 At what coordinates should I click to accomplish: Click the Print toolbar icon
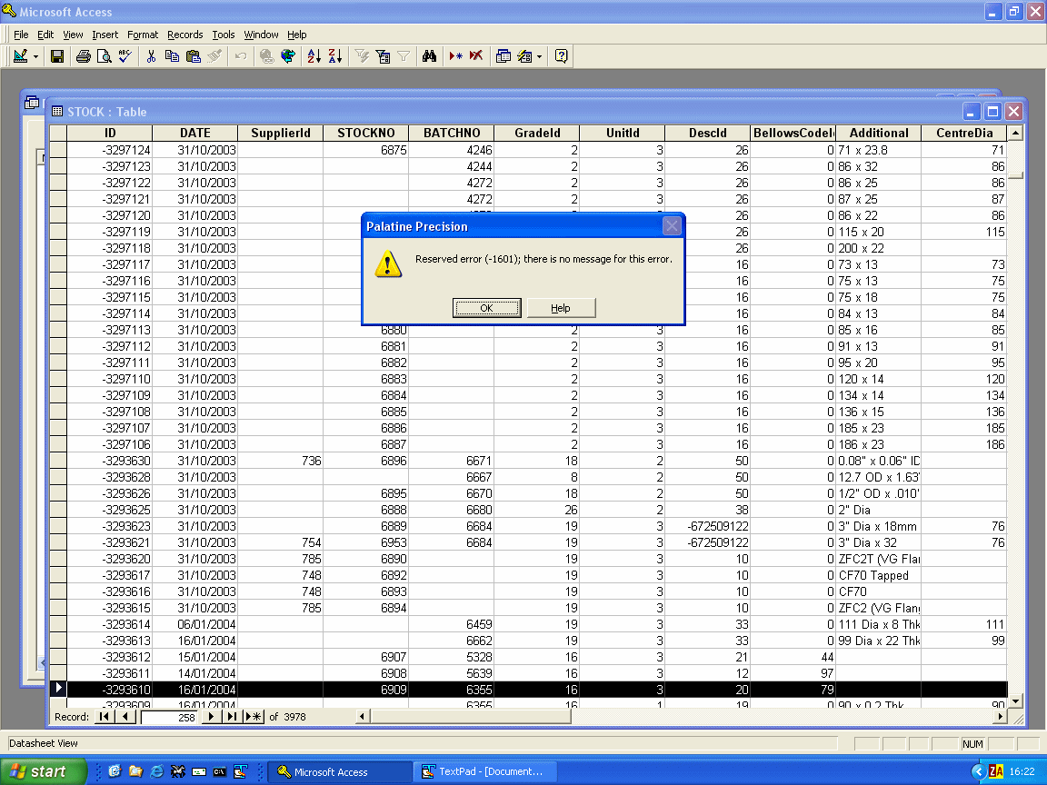84,56
